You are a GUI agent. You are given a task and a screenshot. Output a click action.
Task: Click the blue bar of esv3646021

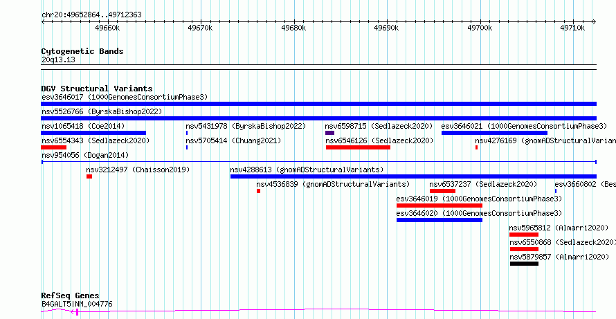pyautogui.click(x=494, y=133)
